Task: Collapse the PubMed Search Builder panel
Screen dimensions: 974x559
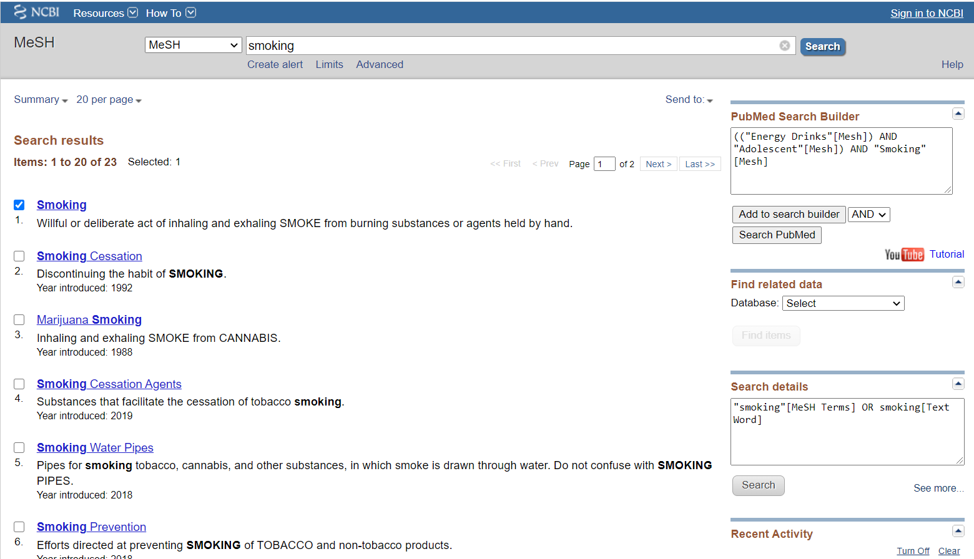Action: click(958, 114)
